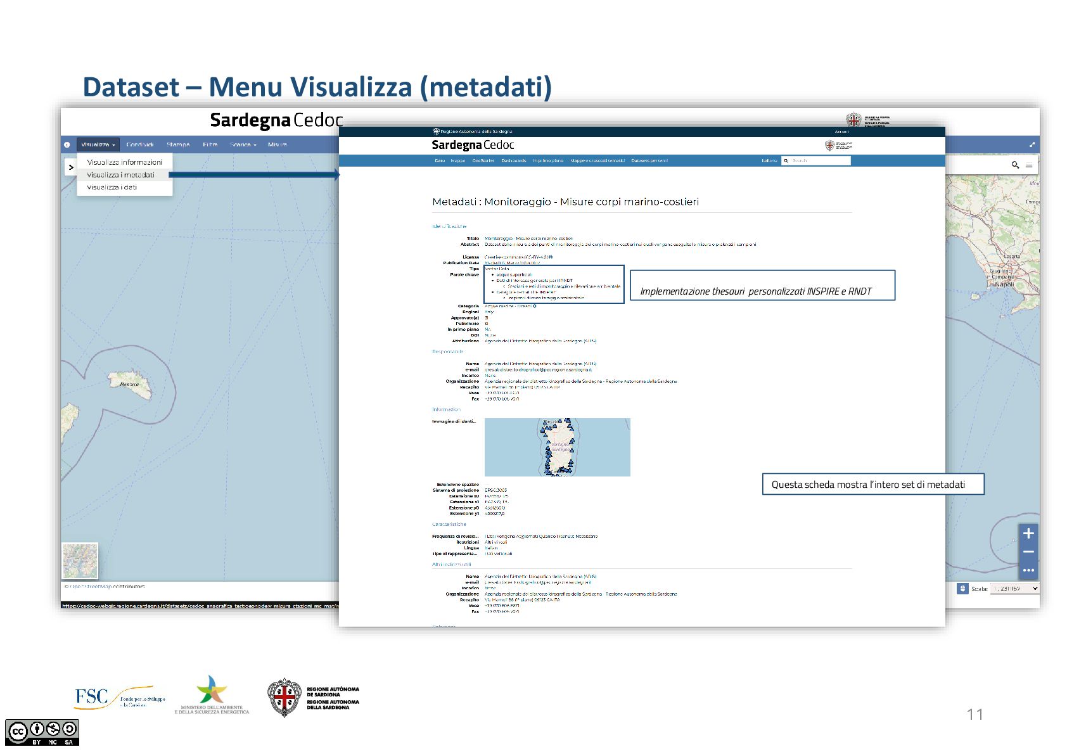The width and height of the screenshot is (1067, 754).
Task: Click the Informazioni section heading
Action: tap(447, 409)
